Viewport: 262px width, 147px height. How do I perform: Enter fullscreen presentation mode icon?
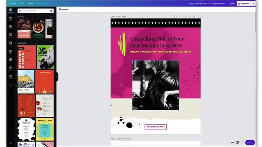(242, 143)
